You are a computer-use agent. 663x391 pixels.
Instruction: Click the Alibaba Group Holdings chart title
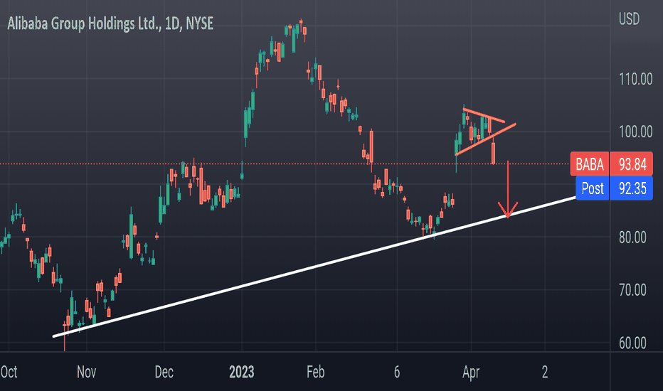110,23
